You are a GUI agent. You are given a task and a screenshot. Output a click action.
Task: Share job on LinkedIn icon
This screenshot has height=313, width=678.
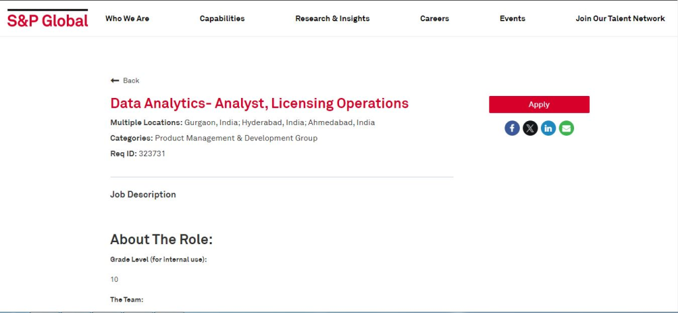point(548,128)
